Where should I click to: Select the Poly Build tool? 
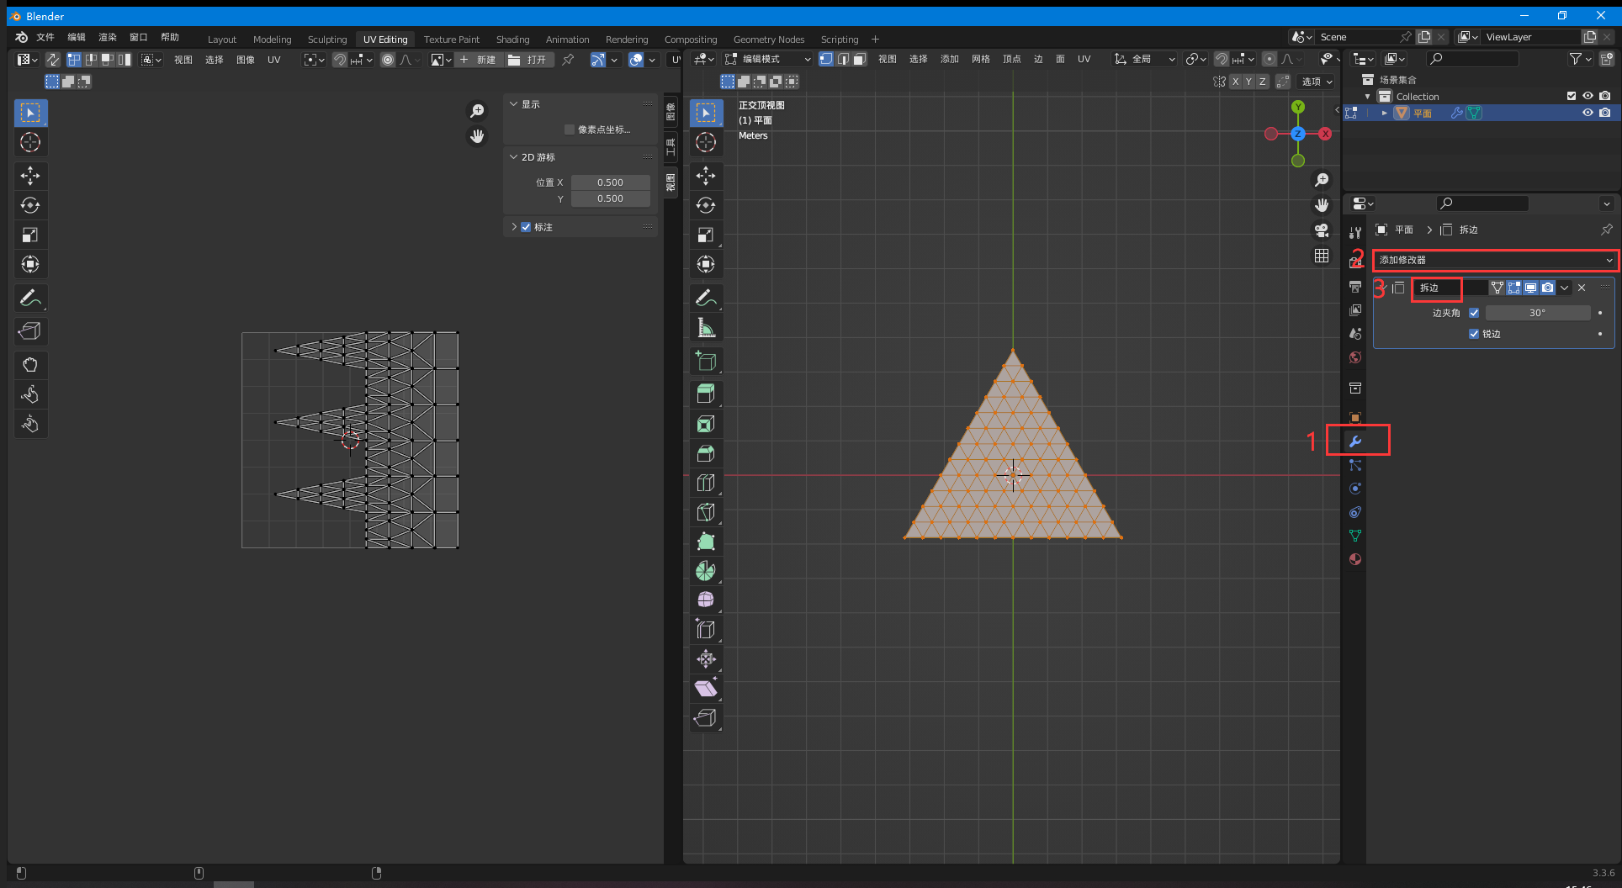(706, 542)
